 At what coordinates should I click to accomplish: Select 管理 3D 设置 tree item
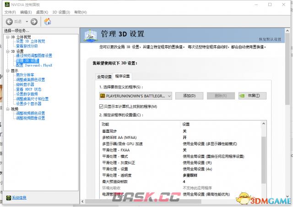pyautogui.click(x=27, y=60)
